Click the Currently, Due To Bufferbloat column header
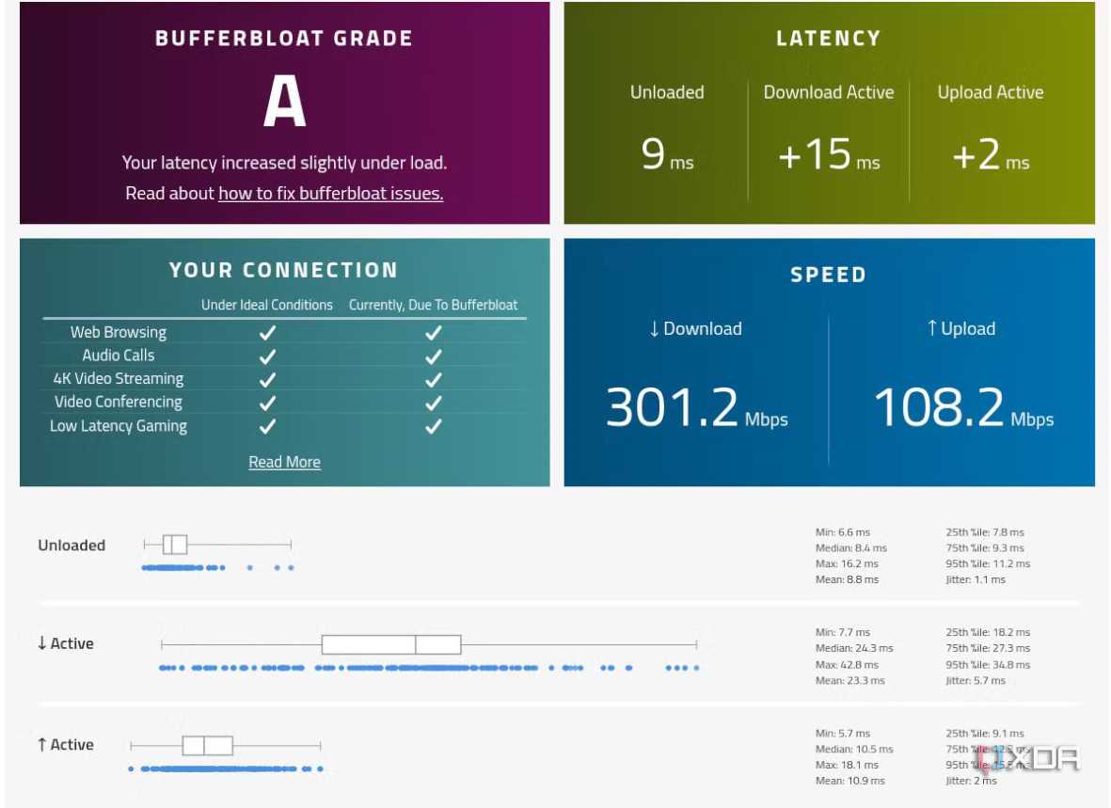This screenshot has height=808, width=1111. (433, 305)
